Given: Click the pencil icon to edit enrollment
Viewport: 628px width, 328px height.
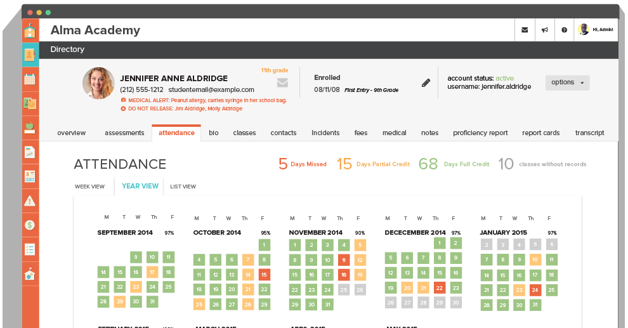Looking at the screenshot, I should point(426,82).
